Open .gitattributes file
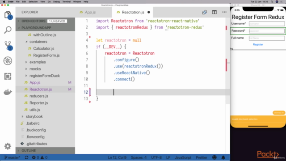The image size is (286, 161). [45, 144]
